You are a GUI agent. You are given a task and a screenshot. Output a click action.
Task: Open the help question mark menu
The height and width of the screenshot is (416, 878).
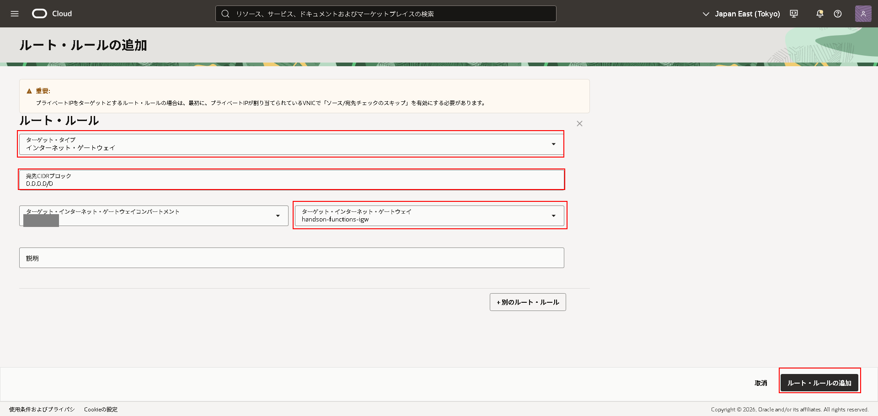(x=838, y=14)
